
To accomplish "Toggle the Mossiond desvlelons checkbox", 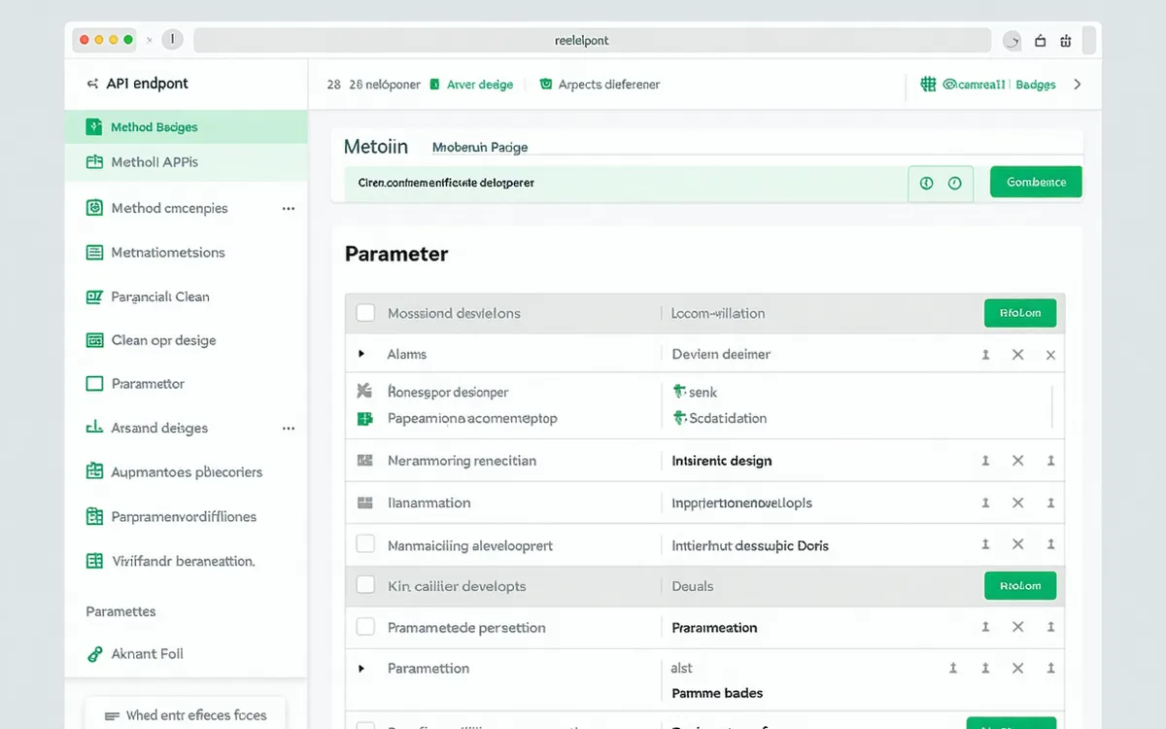I will click(x=365, y=313).
